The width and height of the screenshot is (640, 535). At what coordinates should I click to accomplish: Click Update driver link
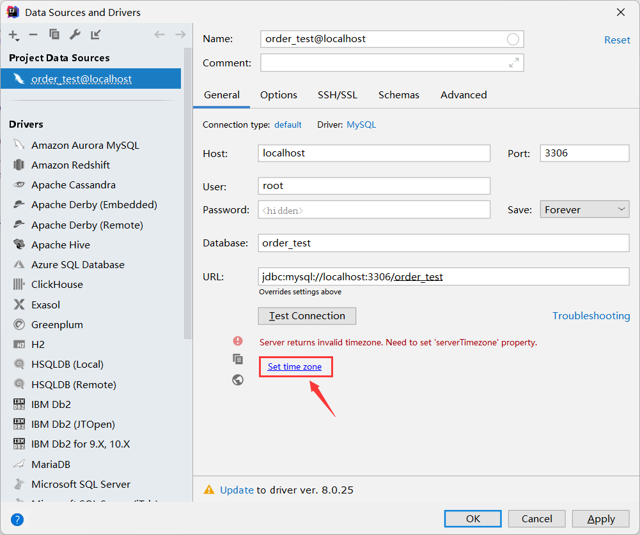tap(237, 490)
